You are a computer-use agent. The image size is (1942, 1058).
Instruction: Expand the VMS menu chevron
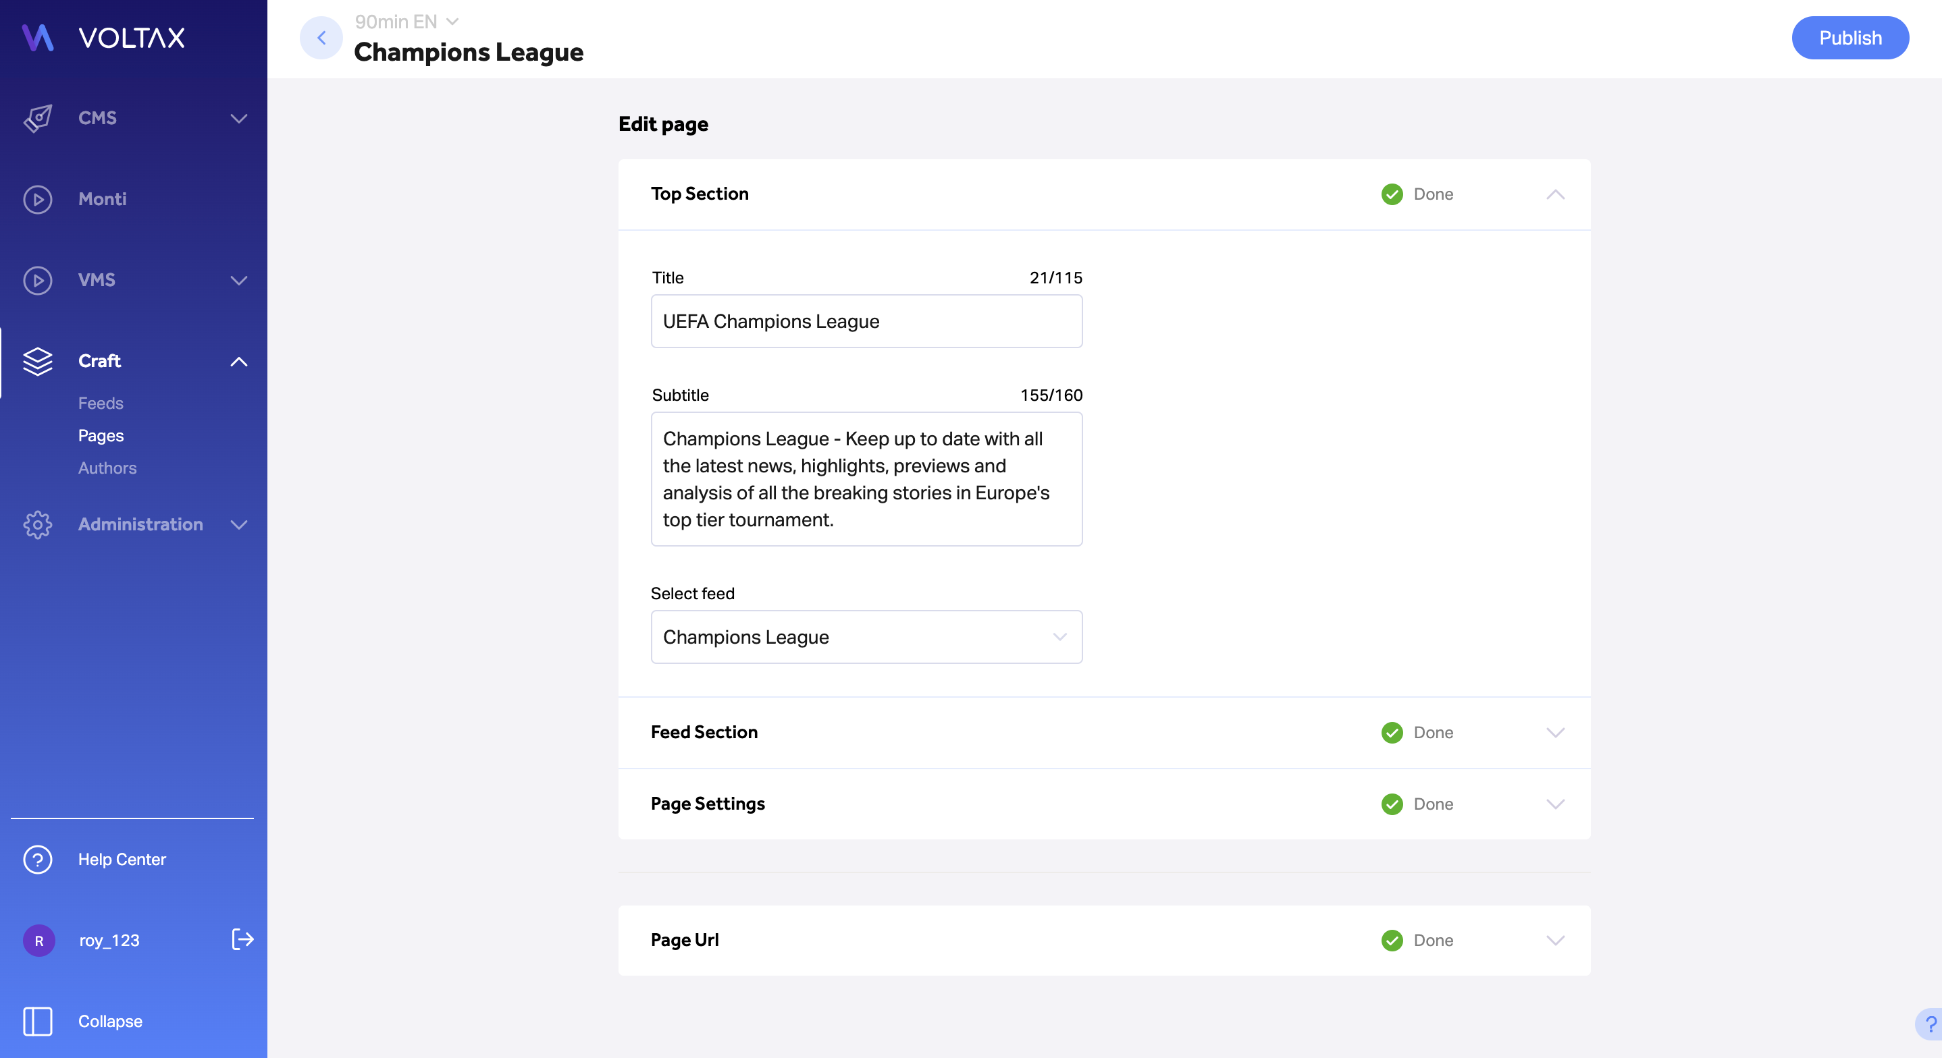(x=239, y=280)
